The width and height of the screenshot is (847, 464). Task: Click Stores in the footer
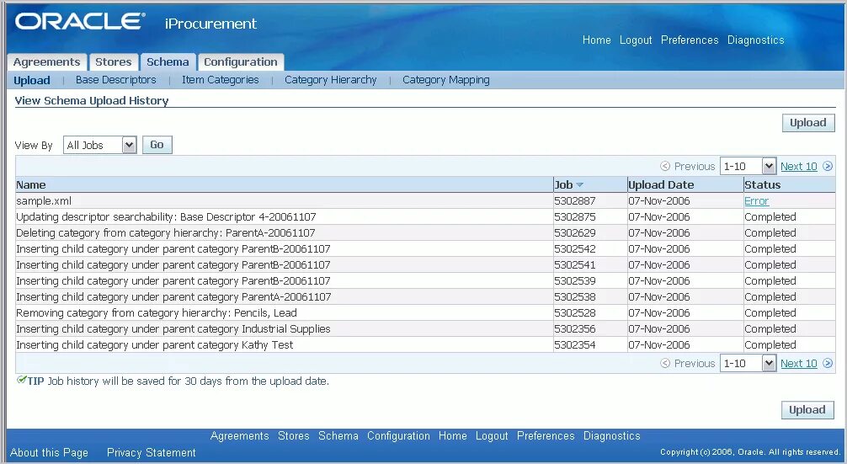(293, 436)
